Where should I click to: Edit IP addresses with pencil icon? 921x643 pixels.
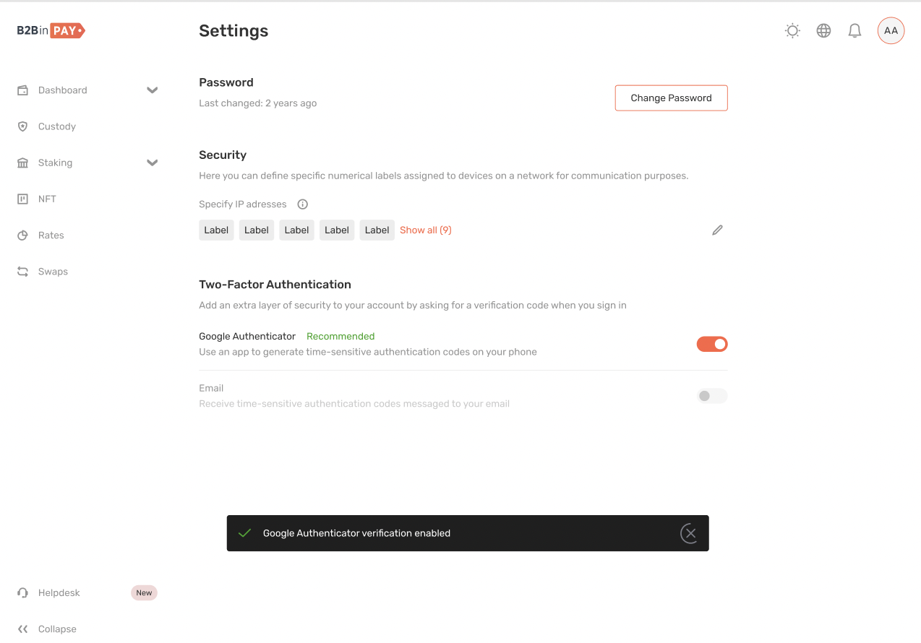tap(717, 230)
